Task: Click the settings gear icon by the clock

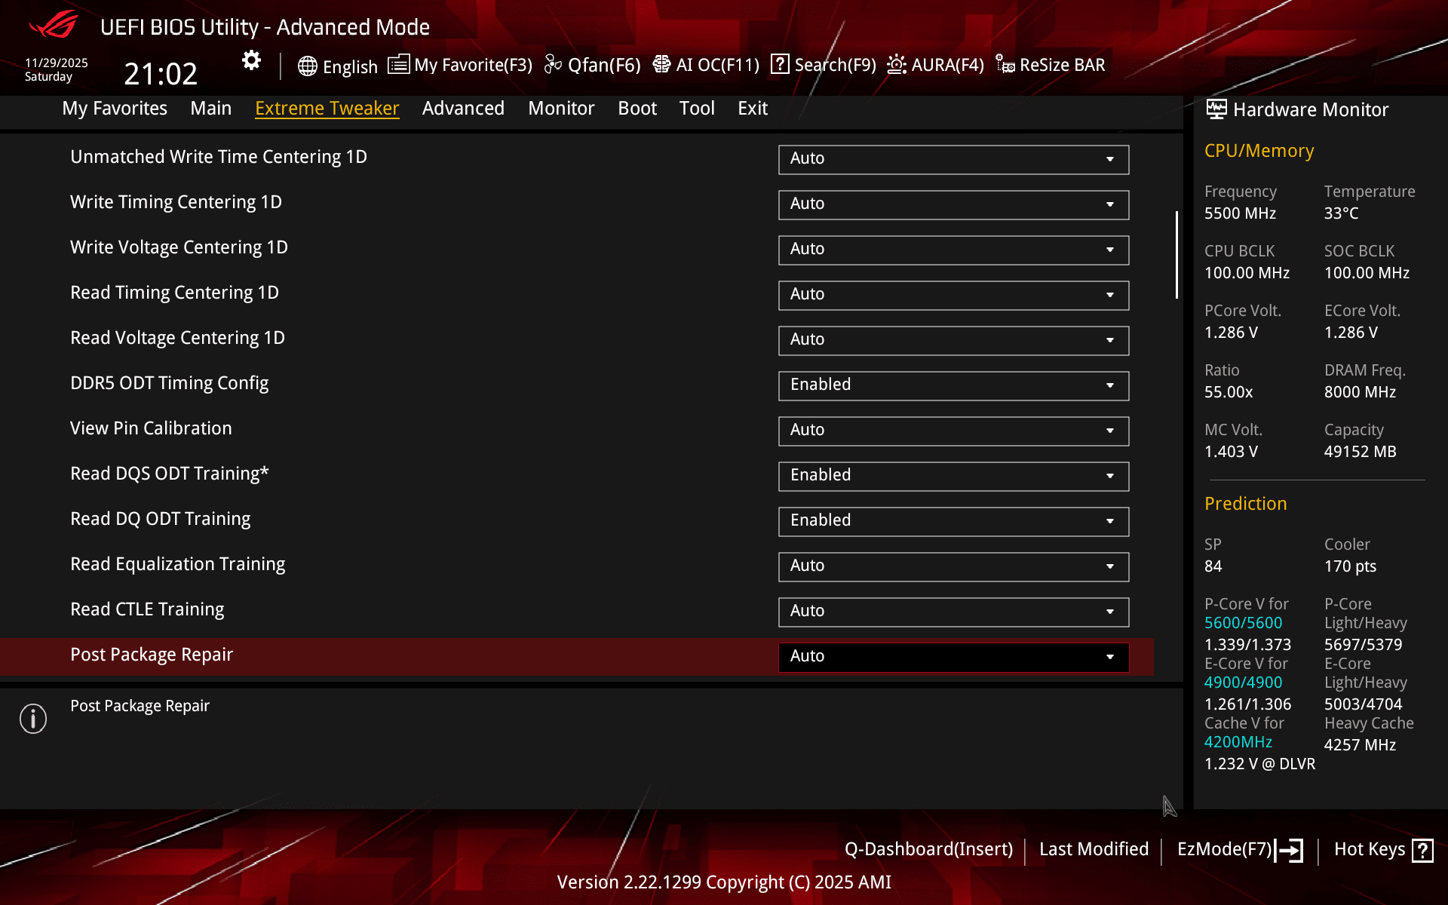Action: 251,61
